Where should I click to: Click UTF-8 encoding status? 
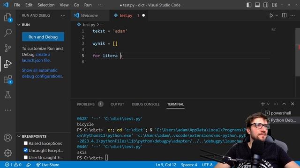[x=207, y=165]
